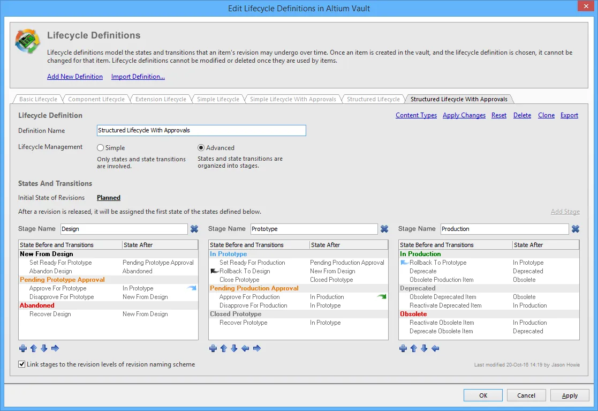Delete the Production stage with blue X

click(576, 229)
